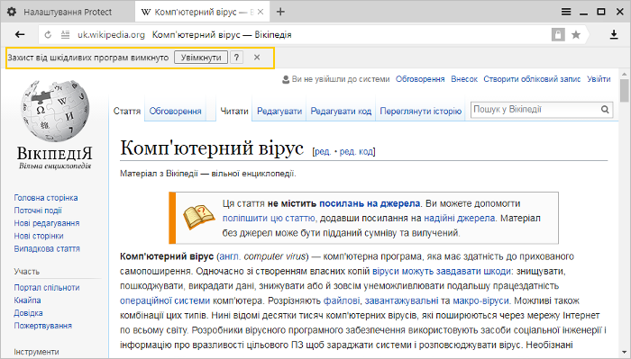Open the Редагувати код tab
631x359 pixels.
pyautogui.click(x=341, y=111)
